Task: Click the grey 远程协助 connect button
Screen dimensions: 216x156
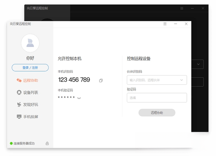Action: (x=157, y=113)
